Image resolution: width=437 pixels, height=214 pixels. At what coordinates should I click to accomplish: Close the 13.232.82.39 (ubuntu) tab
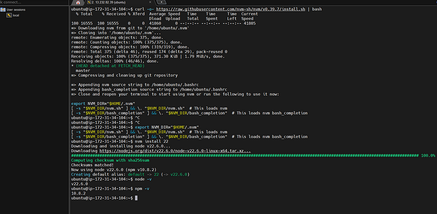[150, 2]
